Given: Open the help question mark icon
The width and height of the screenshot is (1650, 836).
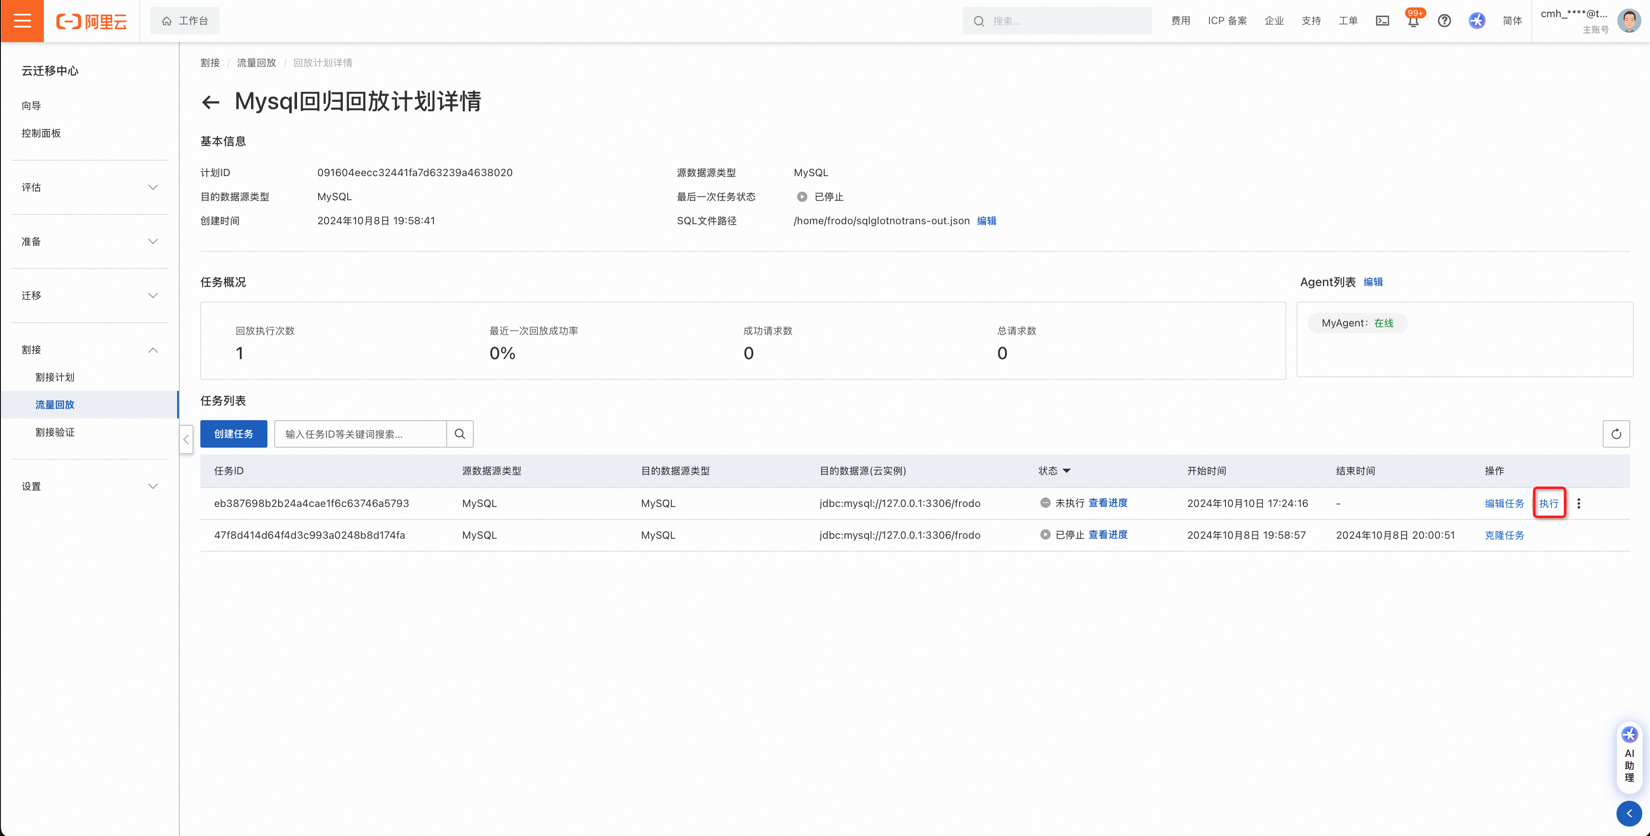Looking at the screenshot, I should pos(1445,21).
